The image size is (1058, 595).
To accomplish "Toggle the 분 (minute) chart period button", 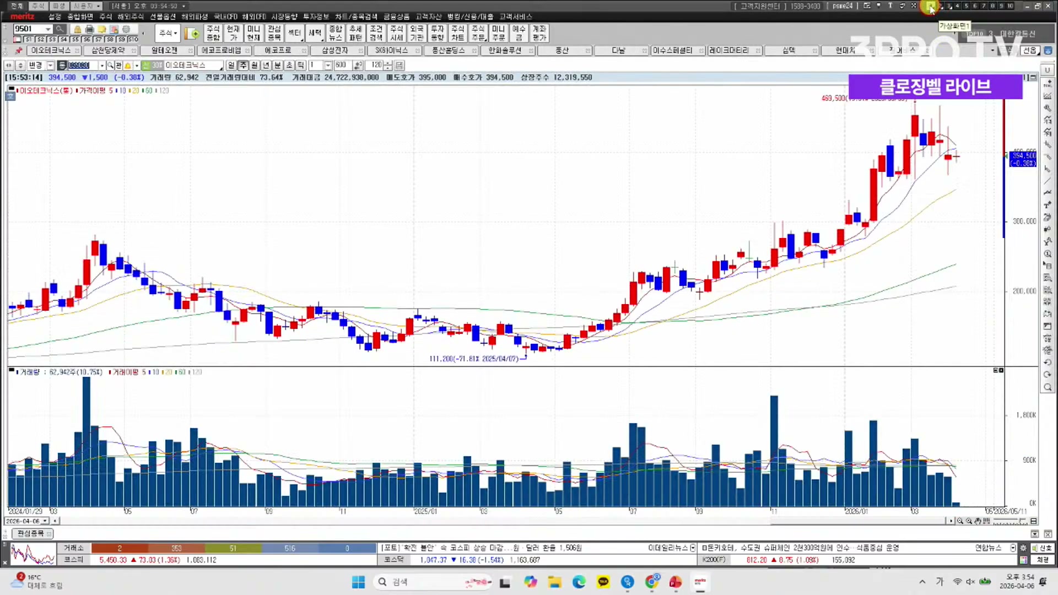I will click(x=278, y=65).
